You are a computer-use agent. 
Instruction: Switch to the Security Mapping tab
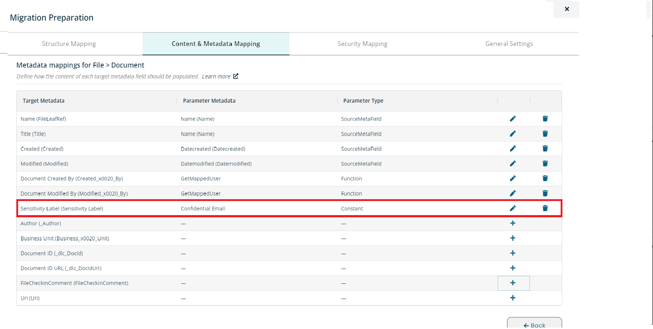point(362,43)
